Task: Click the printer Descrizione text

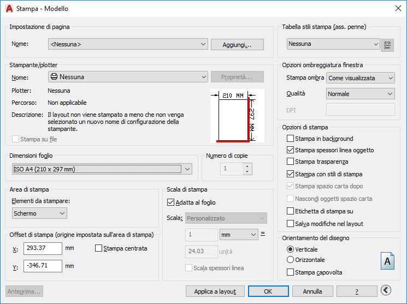Action: [116, 122]
